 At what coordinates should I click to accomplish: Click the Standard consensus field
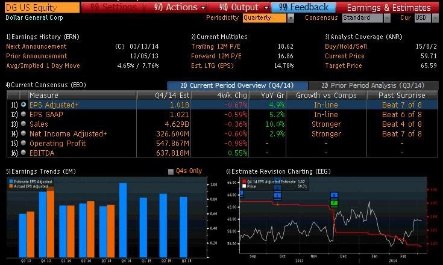[x=363, y=18]
